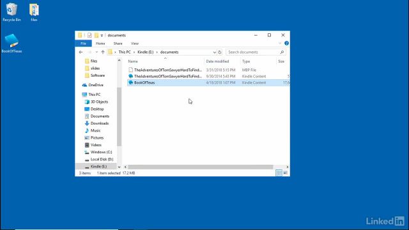This screenshot has height=230, width=409.
Task: Select OneDrive in the navigation pane
Action: coord(95,85)
